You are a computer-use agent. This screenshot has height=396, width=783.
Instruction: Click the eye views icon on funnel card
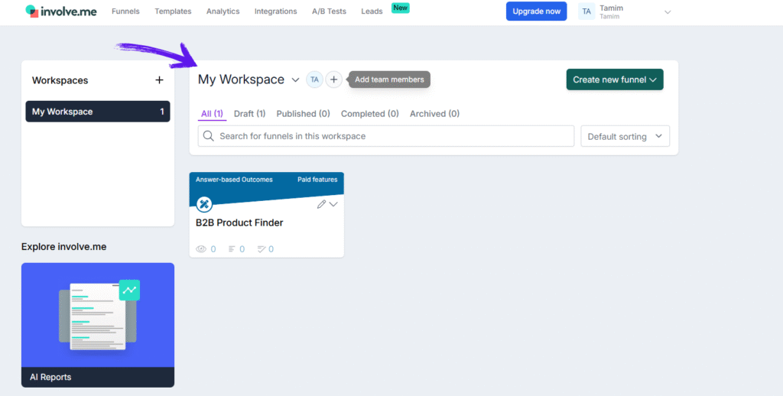click(202, 249)
